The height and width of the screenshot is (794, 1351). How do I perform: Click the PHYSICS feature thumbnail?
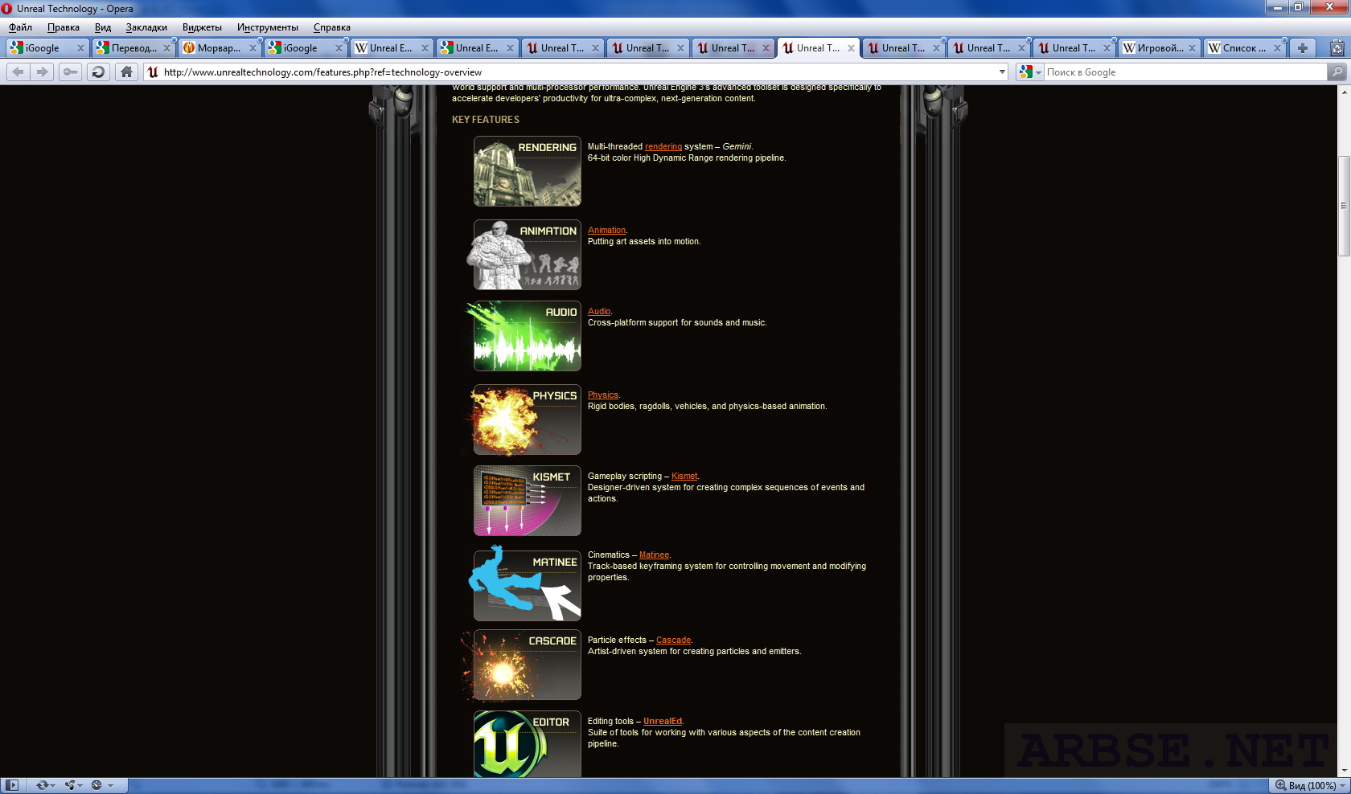pyautogui.click(x=527, y=420)
